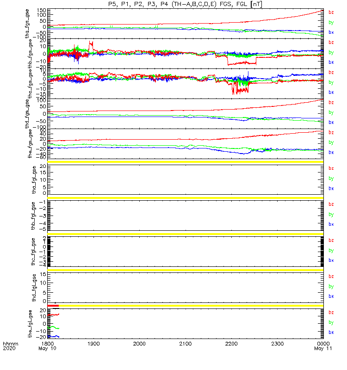Click the 2020 year label
The width and height of the screenshot is (347, 370).
9,349
